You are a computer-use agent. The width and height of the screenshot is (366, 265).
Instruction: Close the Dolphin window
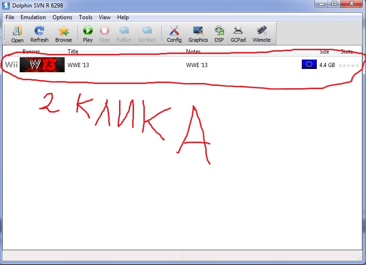point(352,4)
